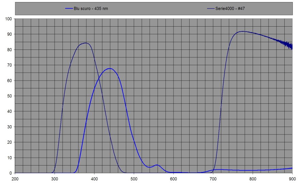
Task: Select the 400 label on the horizontal axis
Action: (x=94, y=178)
